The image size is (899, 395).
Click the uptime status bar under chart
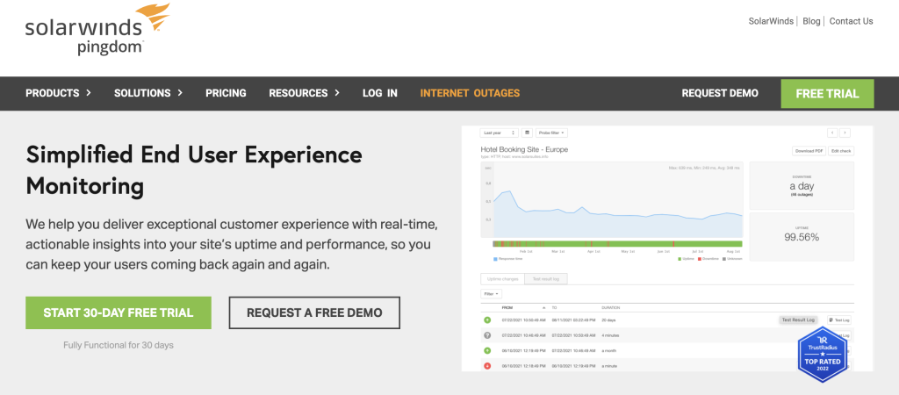pyautogui.click(x=617, y=244)
